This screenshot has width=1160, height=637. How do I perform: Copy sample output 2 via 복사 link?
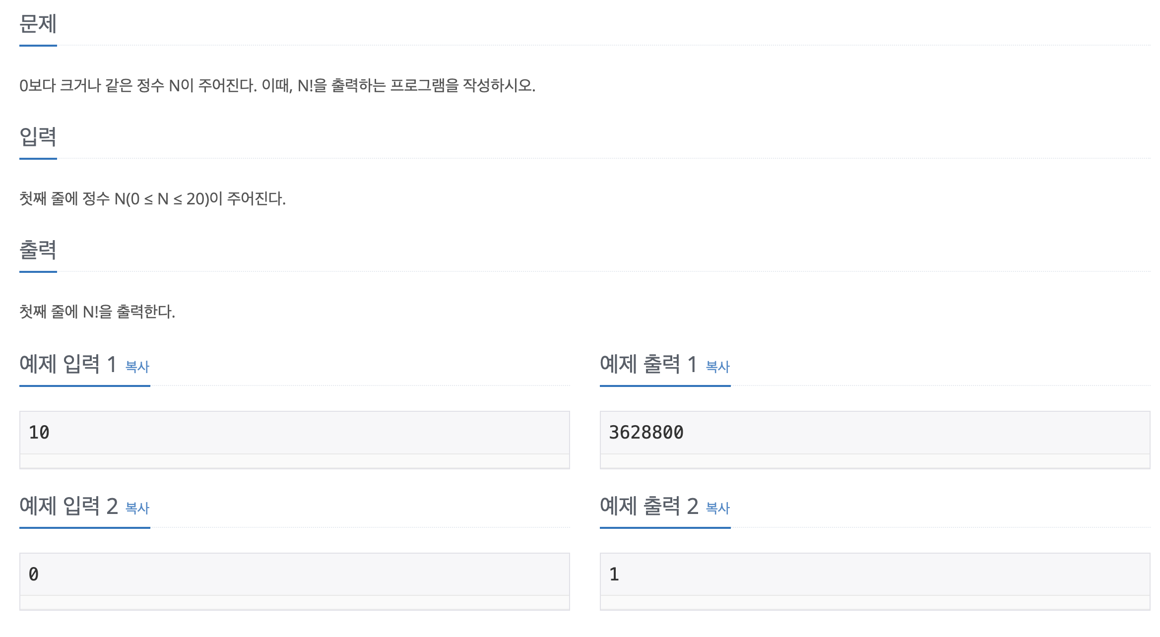click(x=718, y=508)
